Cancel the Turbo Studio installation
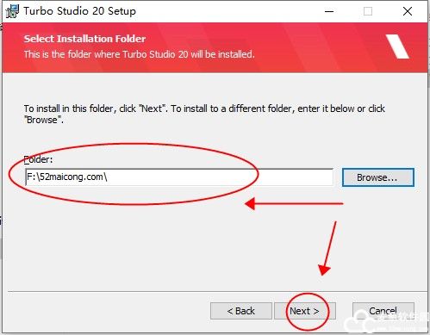 383,311
